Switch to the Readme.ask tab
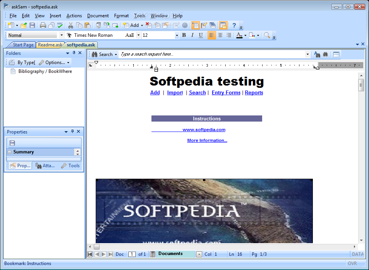This screenshot has width=369, height=270. 50,45
